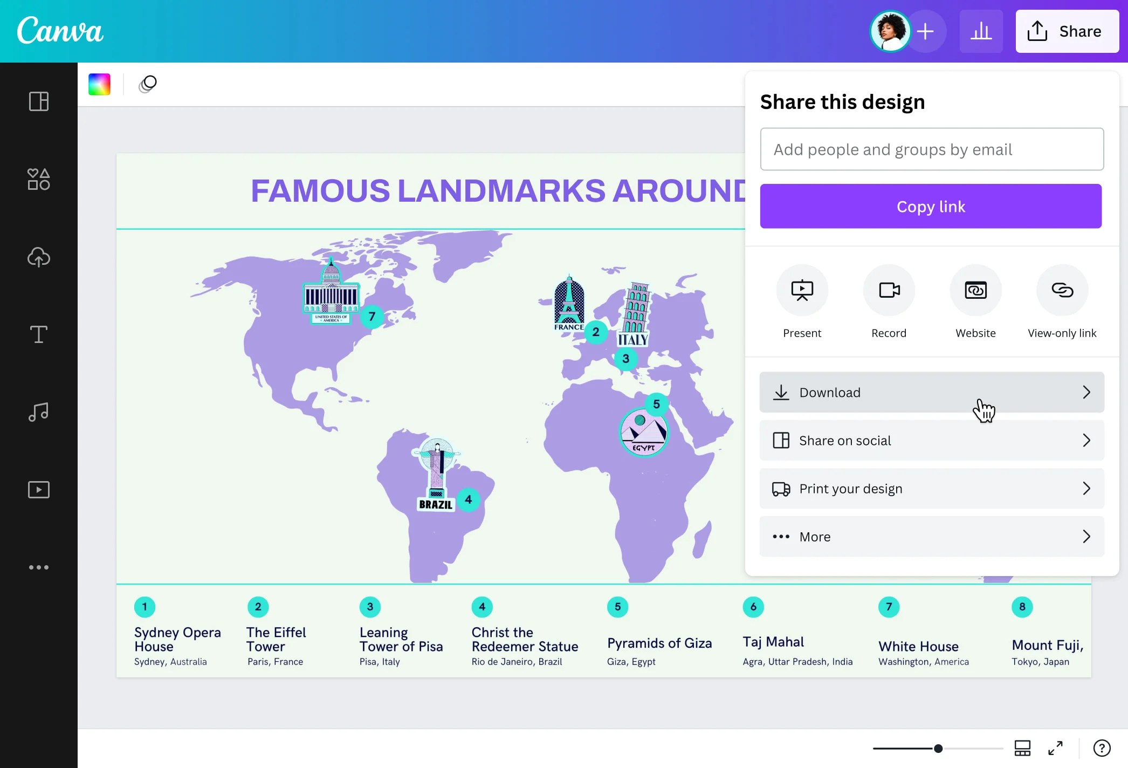
Task: Expand the More sharing options
Action: pos(931,536)
